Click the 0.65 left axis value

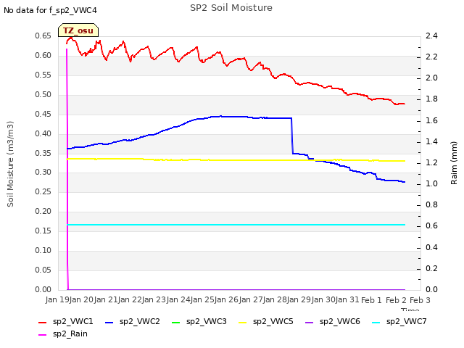43,36
